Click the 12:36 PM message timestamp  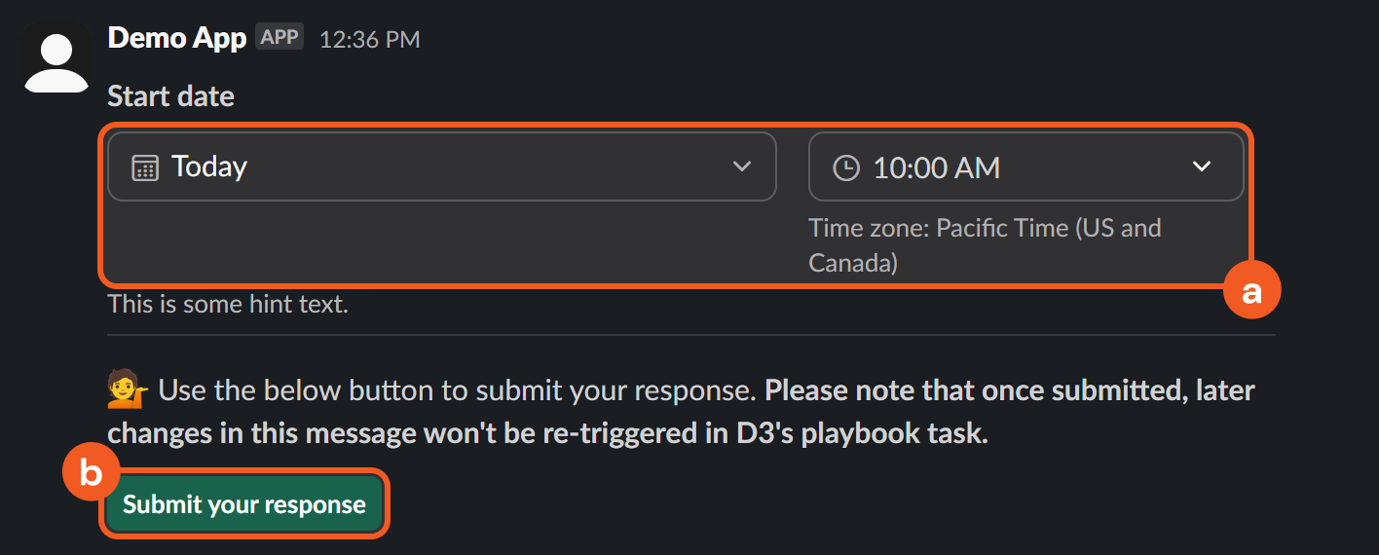pos(370,40)
